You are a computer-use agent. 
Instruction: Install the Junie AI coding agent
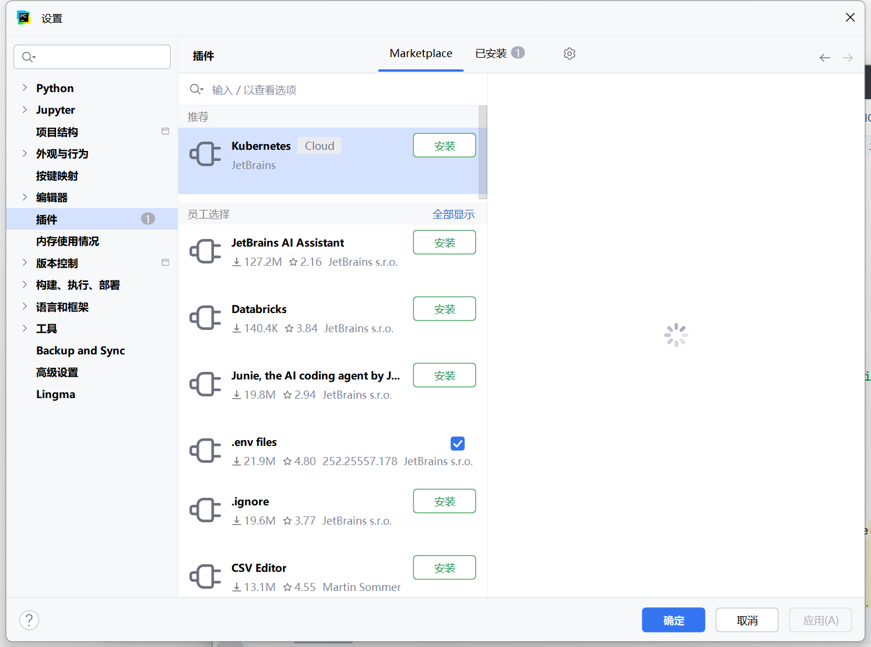point(444,375)
